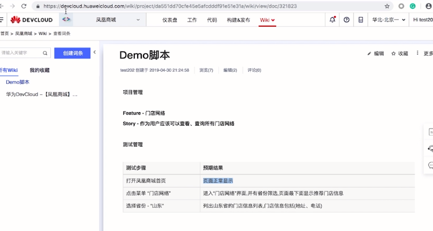Open the 华为DevCloud –【凤凰商城】 entry
The height and width of the screenshot is (231, 433).
42,94
